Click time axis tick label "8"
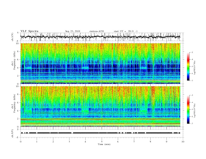The height and width of the screenshot is (159, 206). click(150, 142)
